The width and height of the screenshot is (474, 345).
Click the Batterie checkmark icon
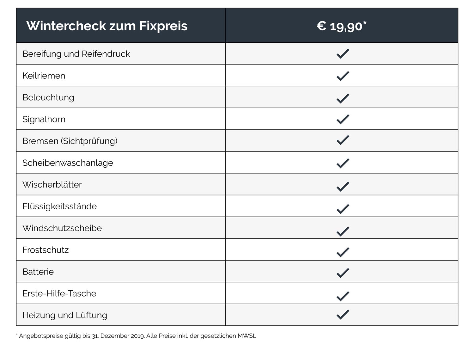click(x=343, y=273)
